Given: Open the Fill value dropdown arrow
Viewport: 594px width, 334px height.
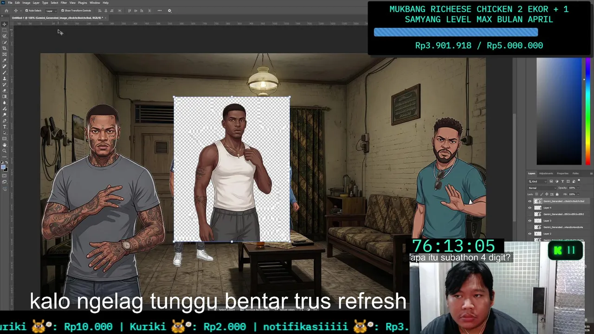Looking at the screenshot, I should [x=578, y=194].
